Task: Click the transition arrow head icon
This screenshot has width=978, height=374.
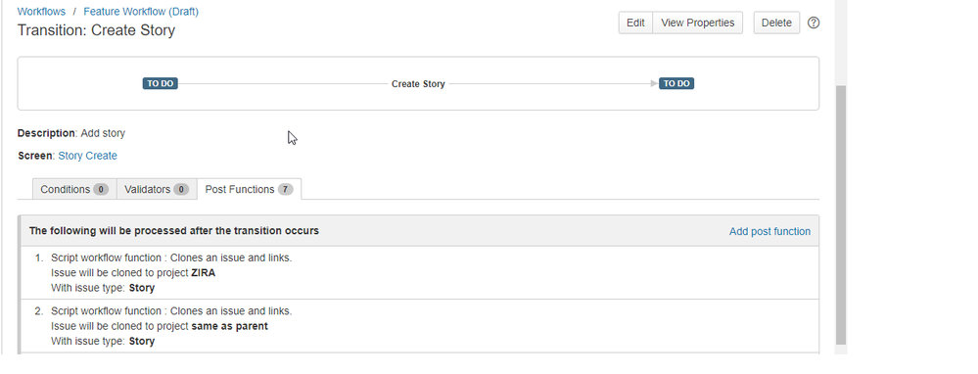Action: (x=654, y=83)
